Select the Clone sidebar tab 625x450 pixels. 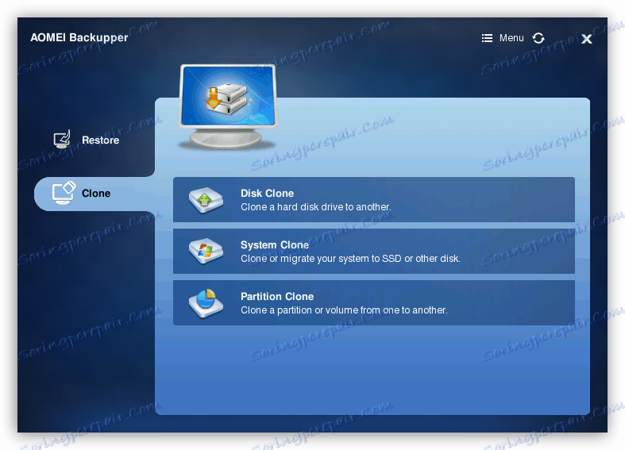point(95,194)
